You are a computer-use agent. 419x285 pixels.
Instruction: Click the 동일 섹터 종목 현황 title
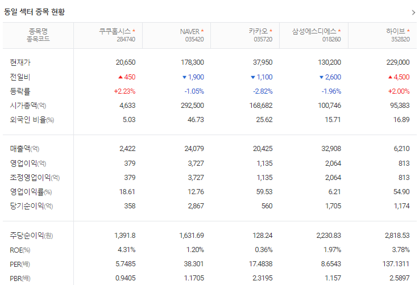click(x=34, y=12)
